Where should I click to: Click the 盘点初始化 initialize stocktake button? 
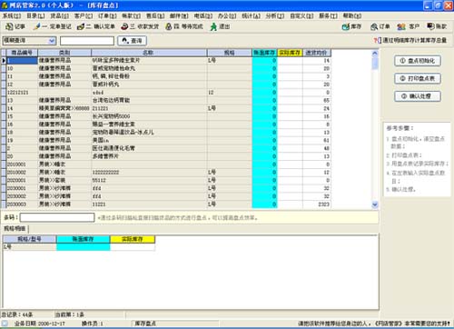click(418, 61)
